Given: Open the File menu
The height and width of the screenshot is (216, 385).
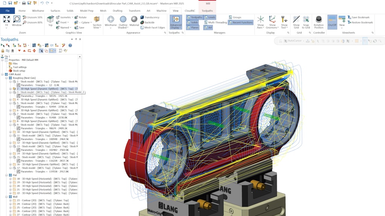Looking at the screenshot, I should (8, 11).
